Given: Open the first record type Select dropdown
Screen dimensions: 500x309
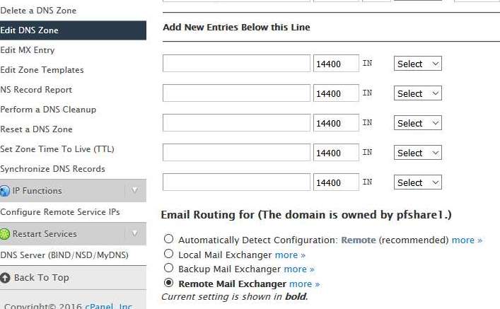Looking at the screenshot, I should point(418,64).
